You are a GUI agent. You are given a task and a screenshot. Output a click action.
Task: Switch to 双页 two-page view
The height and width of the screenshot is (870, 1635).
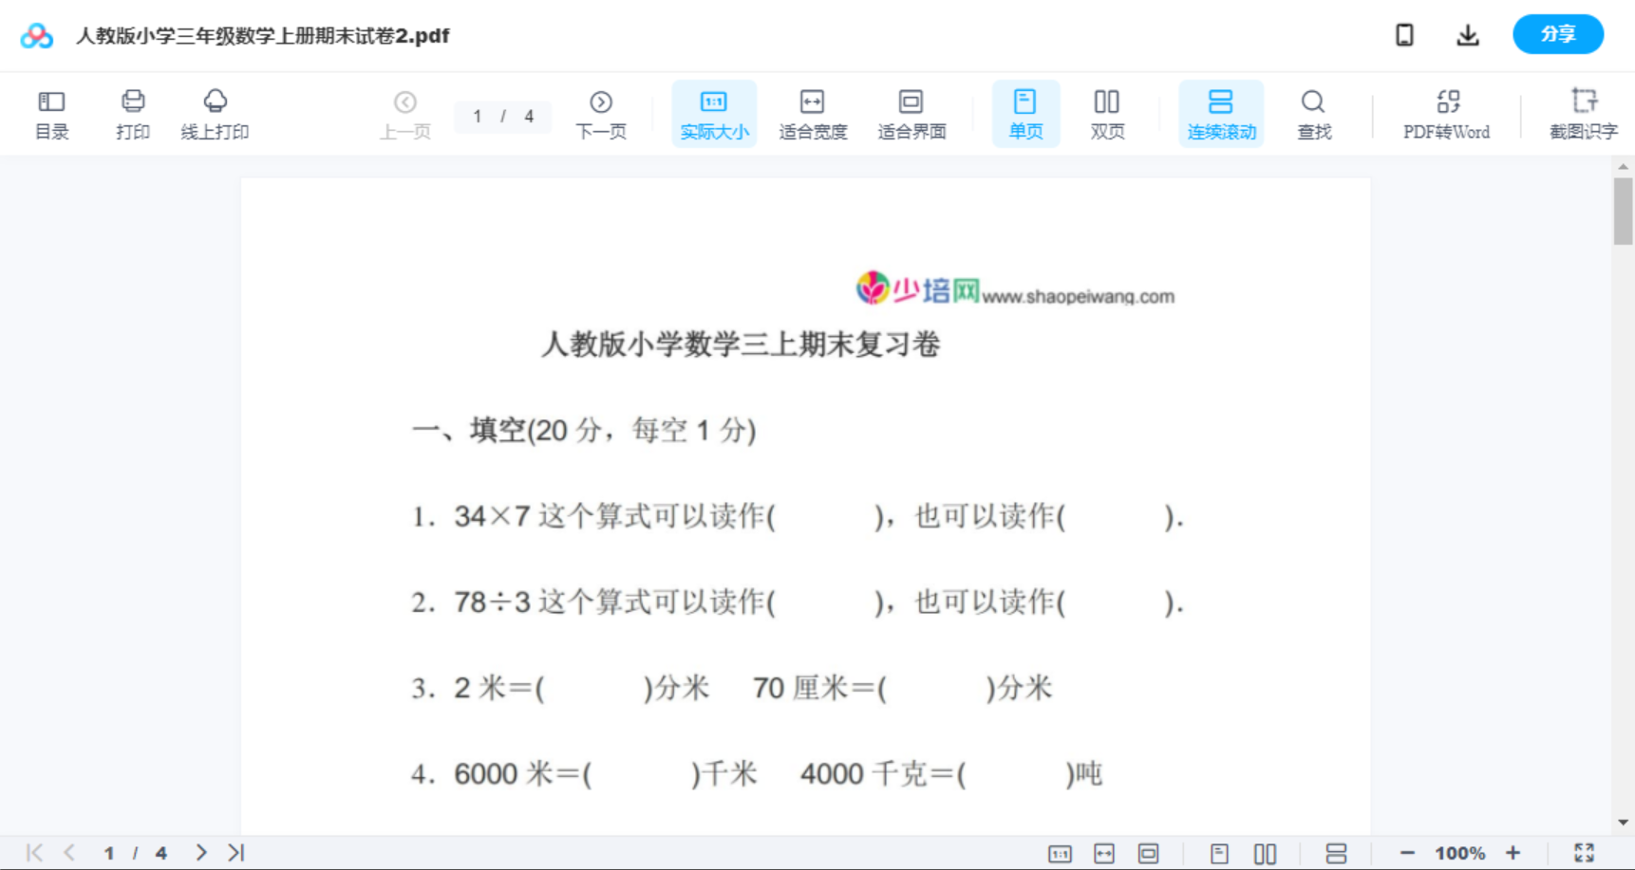[1106, 114]
